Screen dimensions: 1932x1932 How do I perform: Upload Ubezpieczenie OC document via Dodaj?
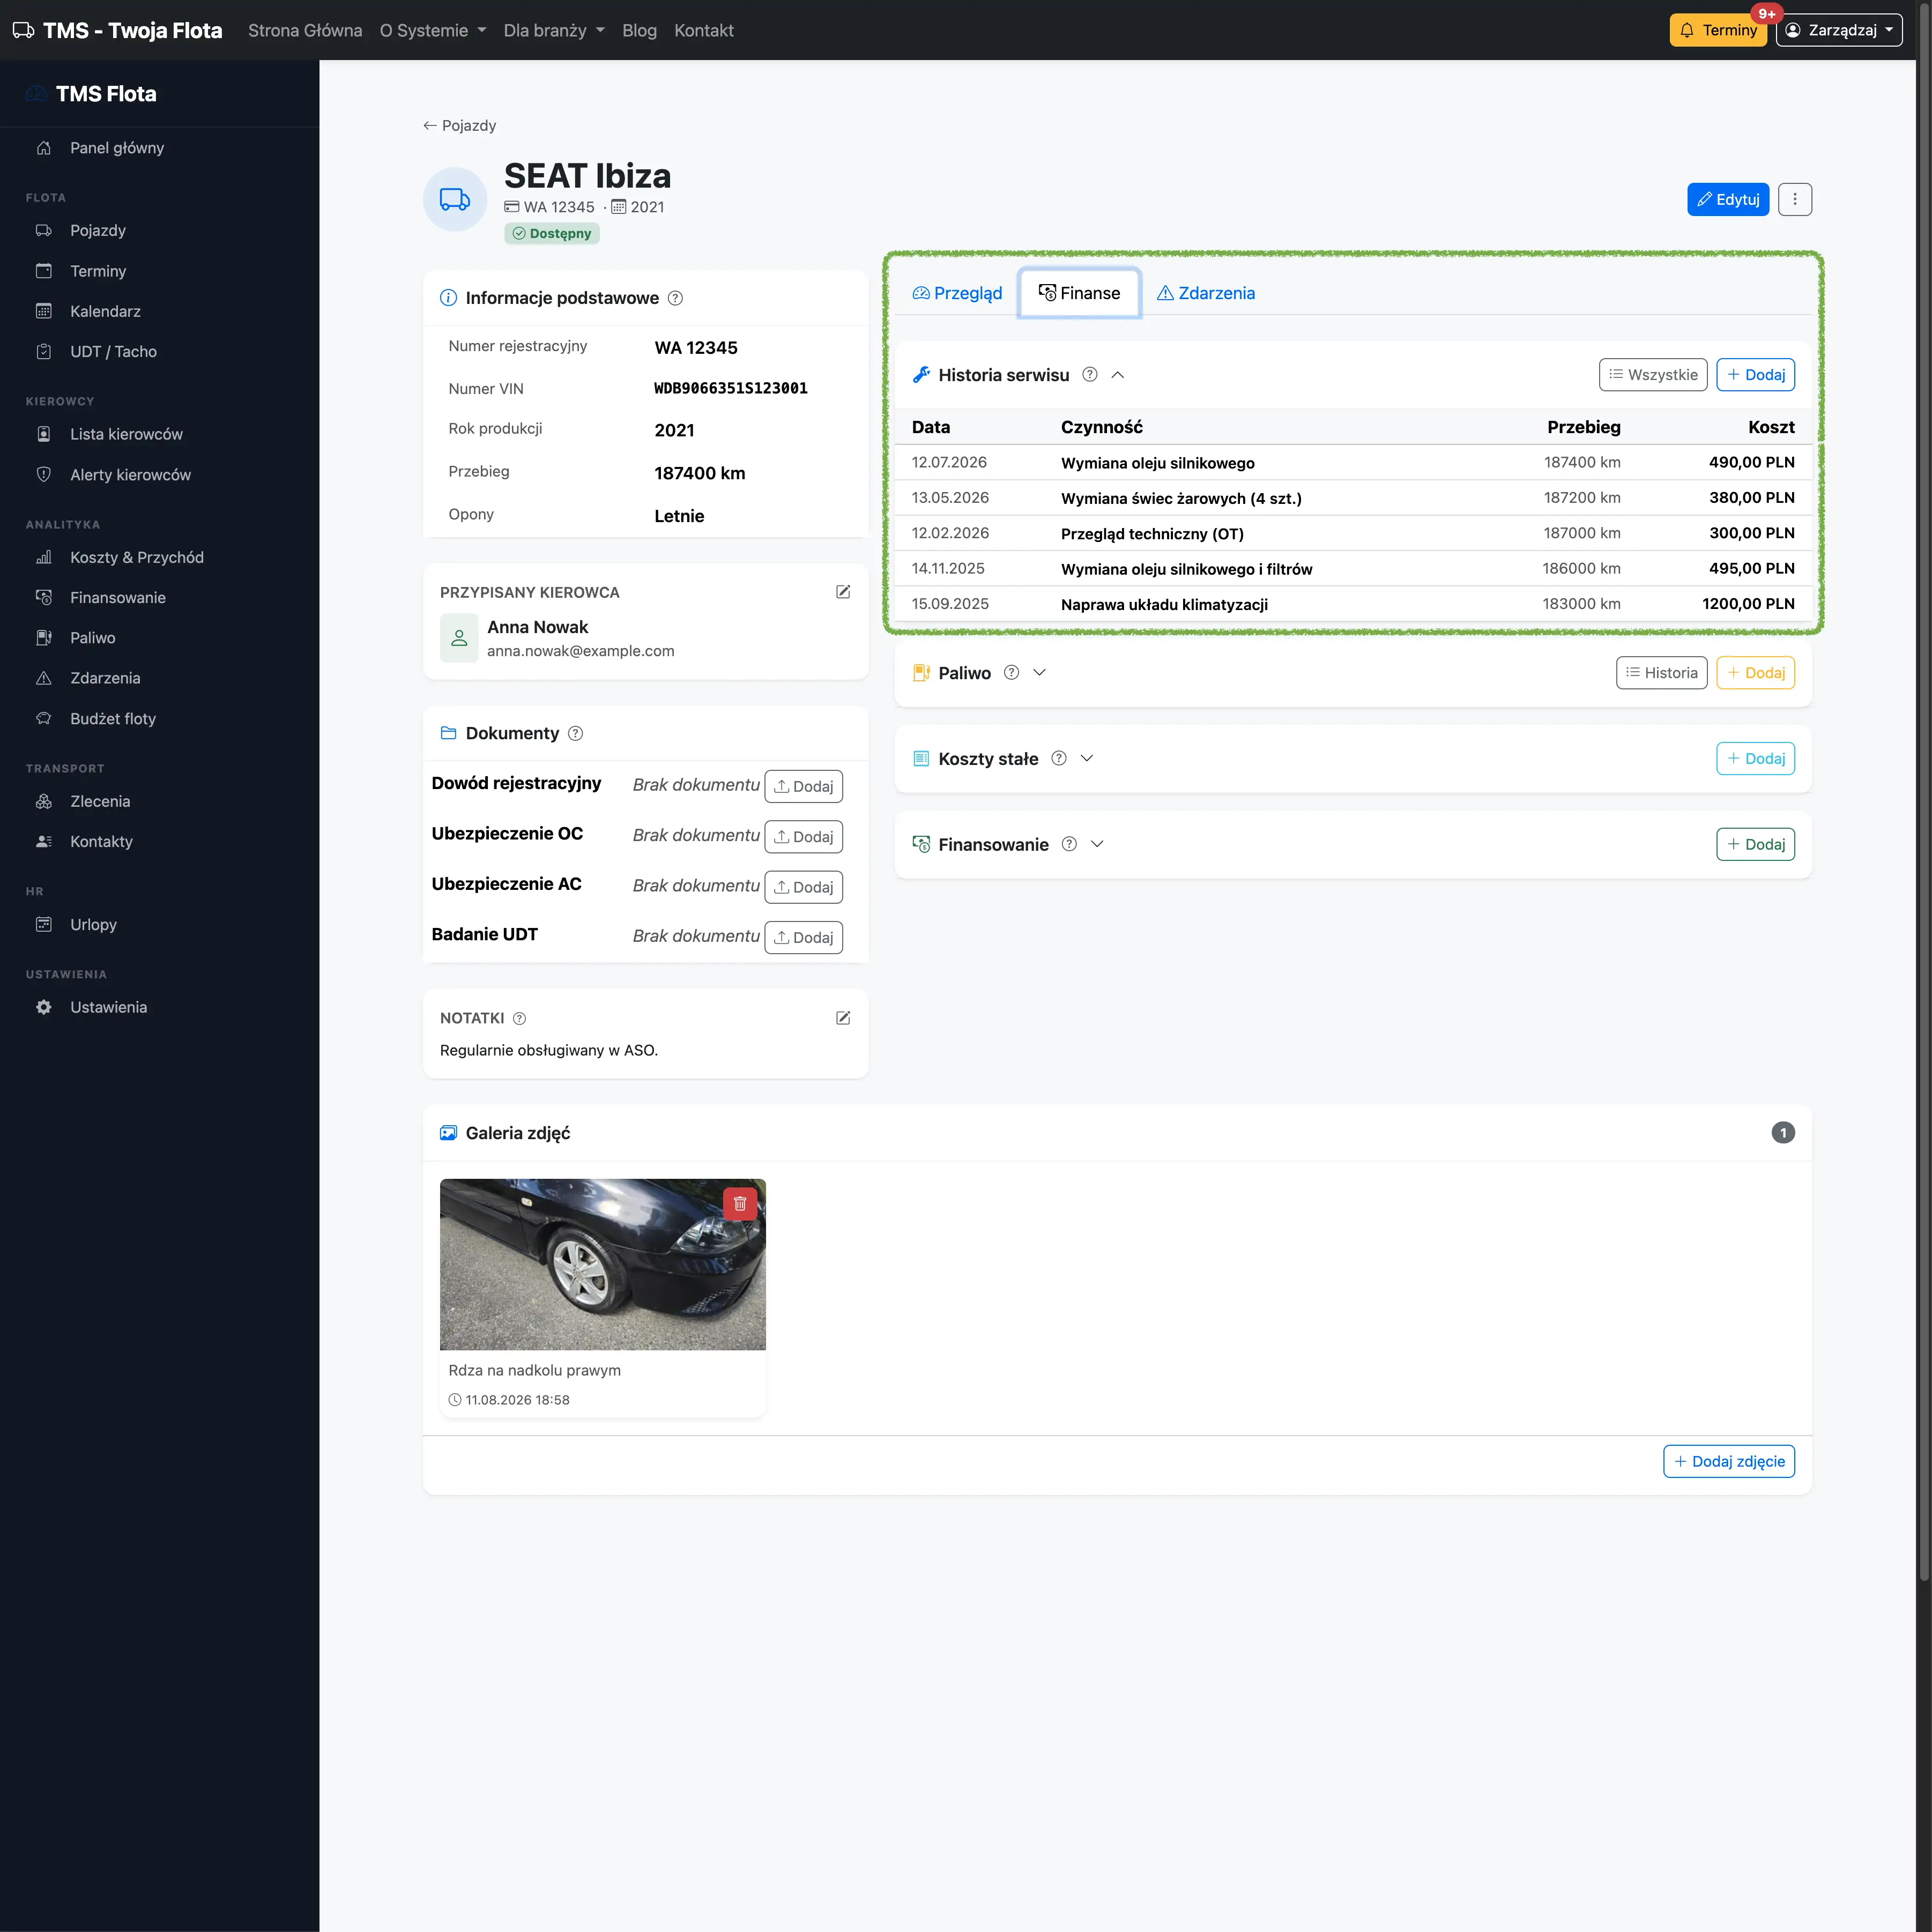pyautogui.click(x=804, y=837)
